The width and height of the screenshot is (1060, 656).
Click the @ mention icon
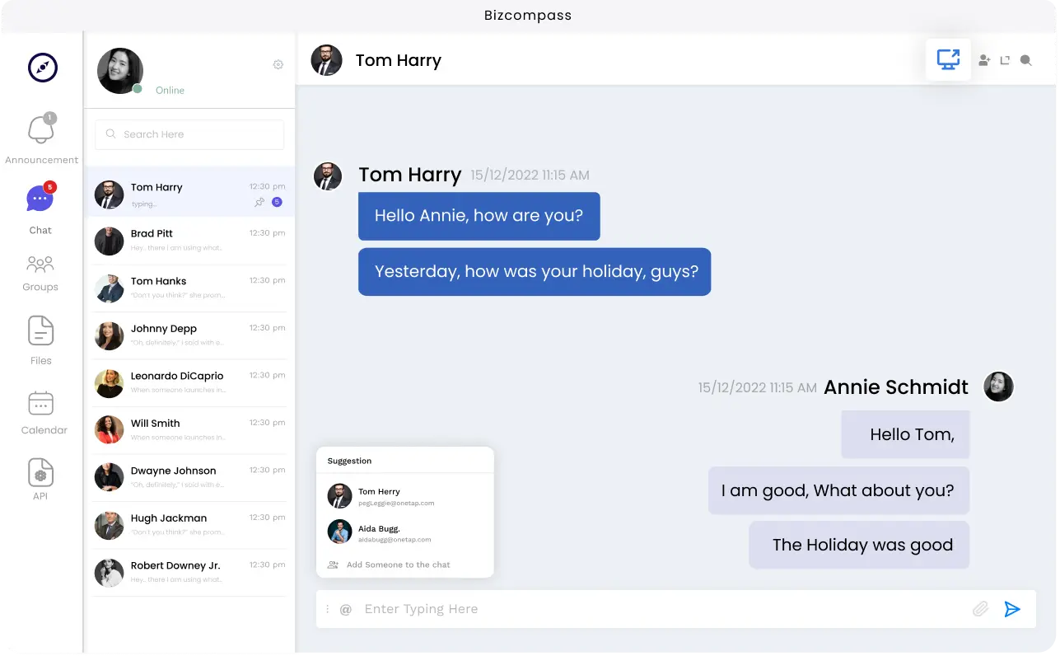(346, 610)
